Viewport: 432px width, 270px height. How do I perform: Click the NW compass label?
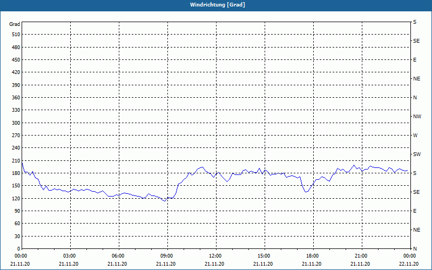(x=417, y=117)
